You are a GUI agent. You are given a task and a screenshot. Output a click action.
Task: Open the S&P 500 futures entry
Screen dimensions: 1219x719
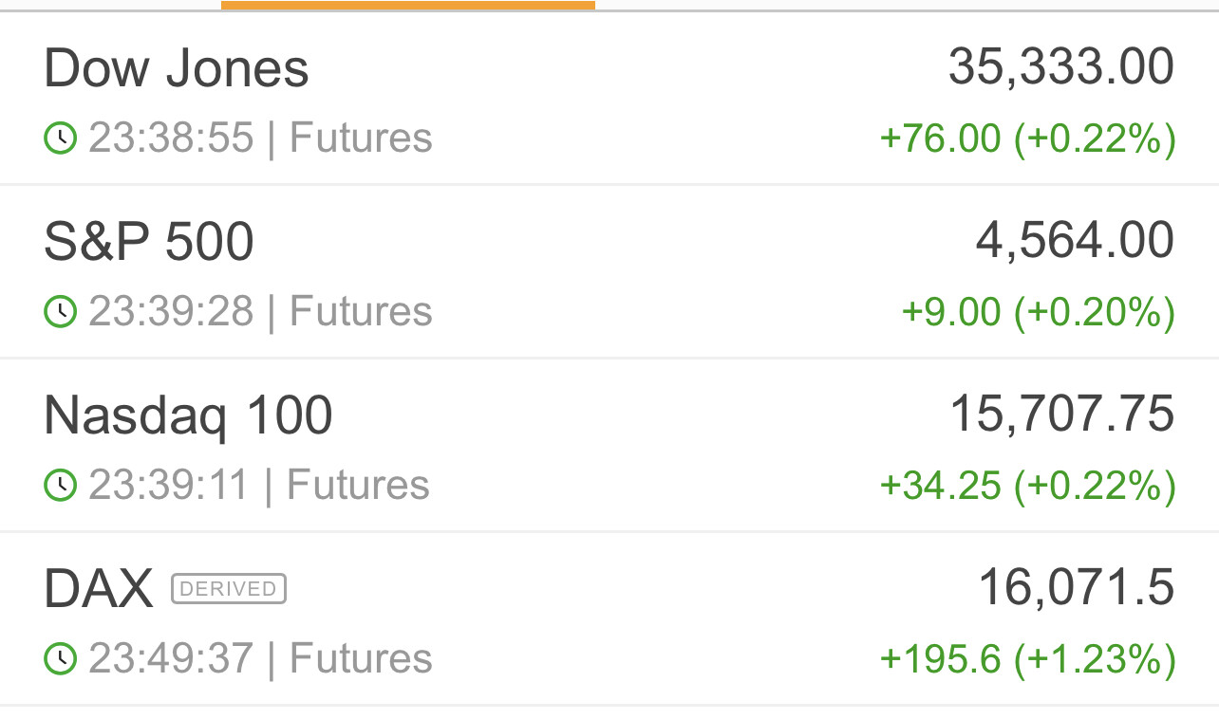click(149, 243)
